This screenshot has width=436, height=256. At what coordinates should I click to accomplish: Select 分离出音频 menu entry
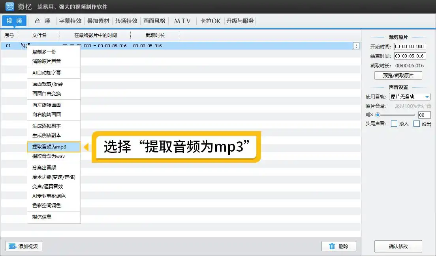54,167
